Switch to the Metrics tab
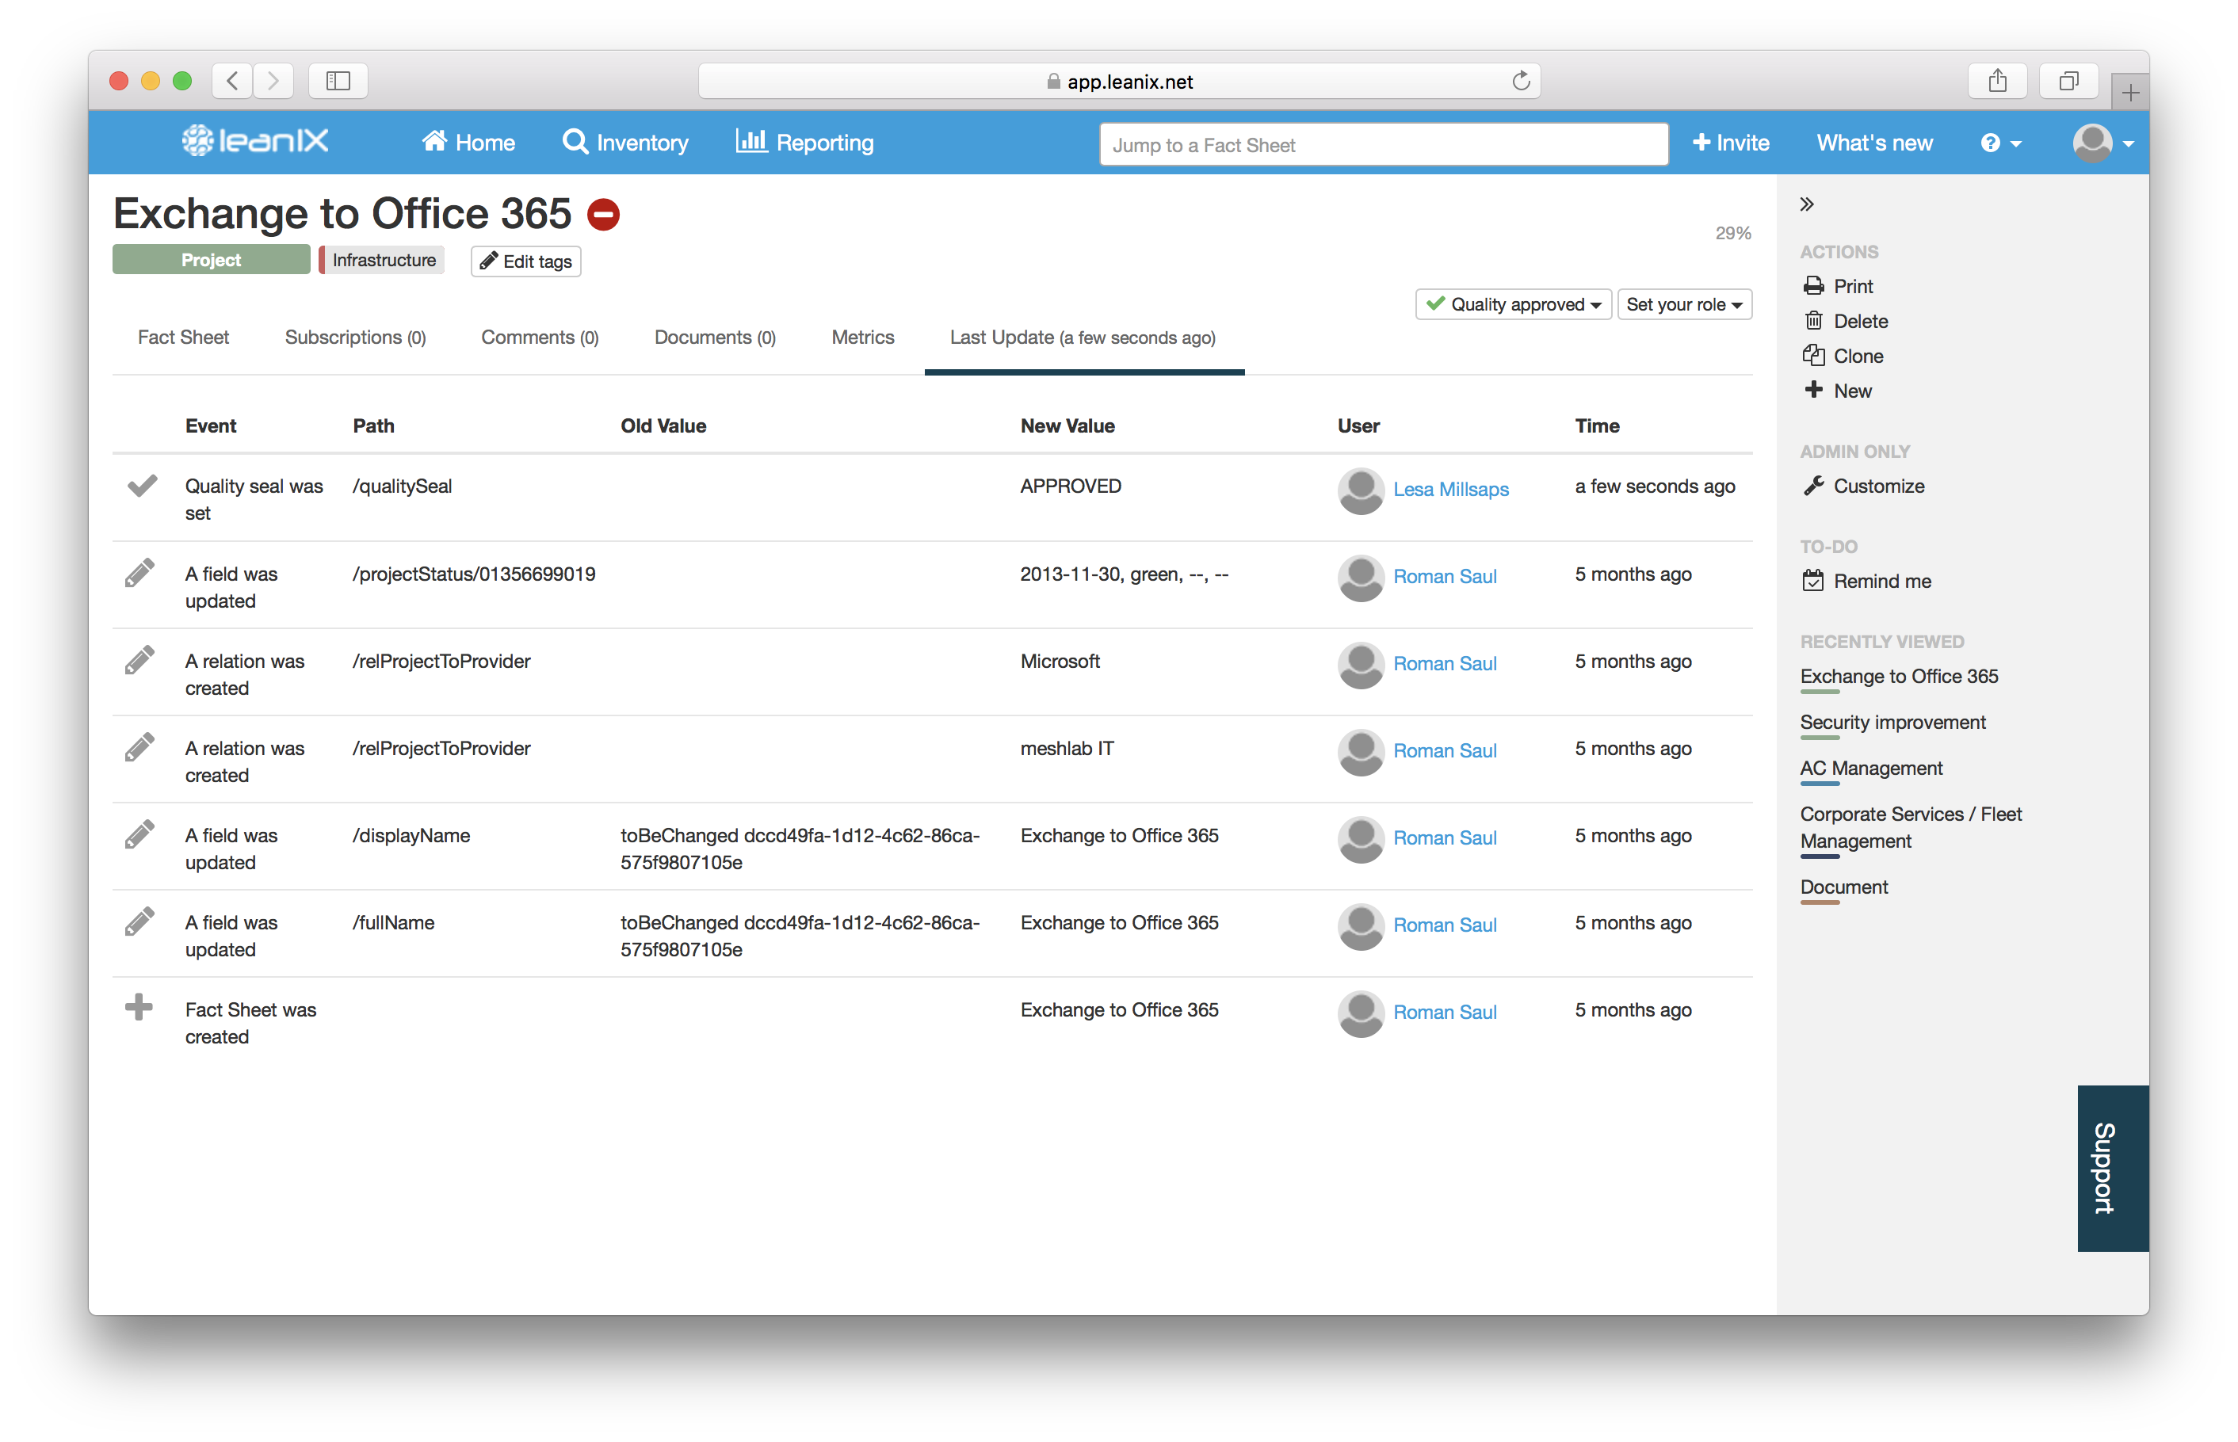2238x1442 pixels. (x=862, y=337)
